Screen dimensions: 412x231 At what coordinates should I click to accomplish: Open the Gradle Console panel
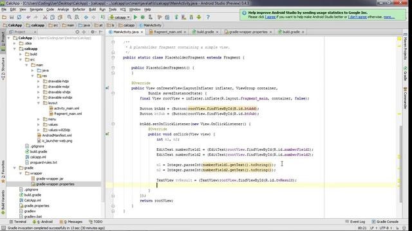tap(385, 221)
